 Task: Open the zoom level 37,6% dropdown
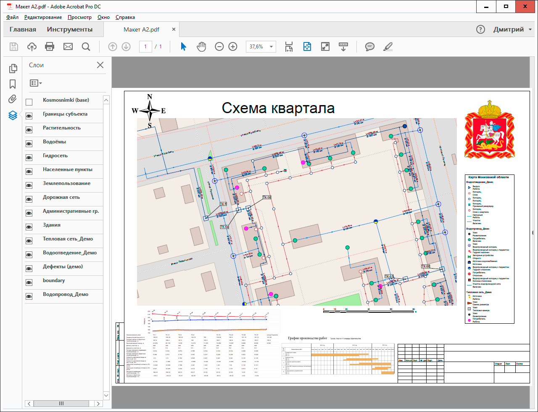click(x=272, y=47)
